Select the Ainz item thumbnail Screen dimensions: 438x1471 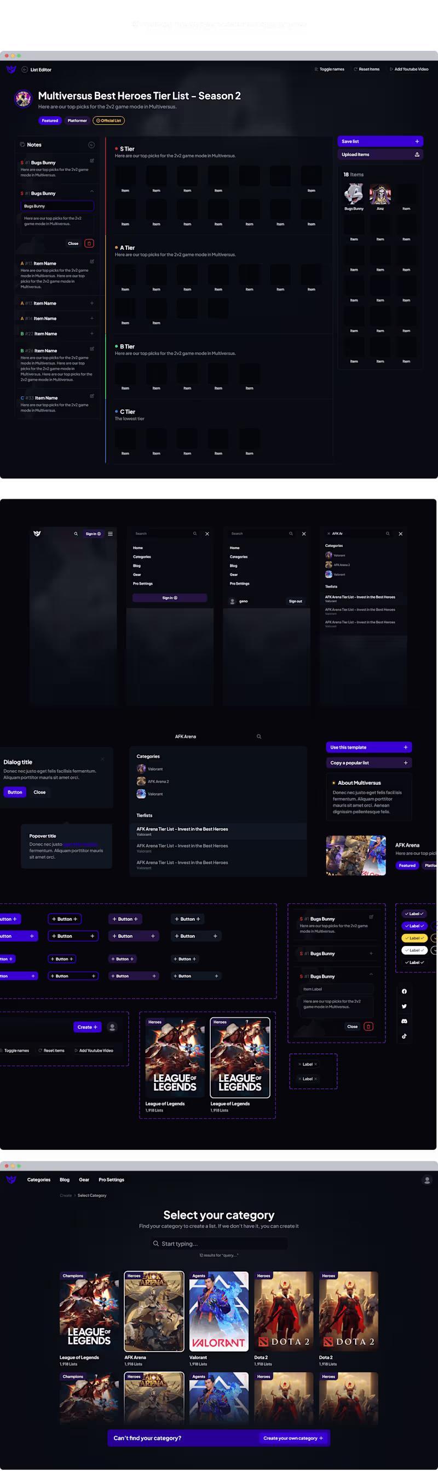(x=380, y=194)
